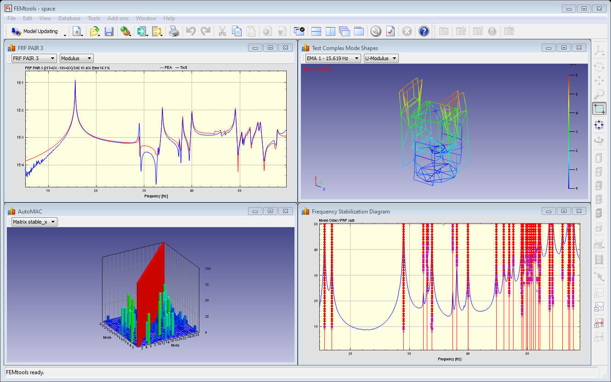Open help with the question mark icon
The image size is (611, 382).
pos(424,31)
